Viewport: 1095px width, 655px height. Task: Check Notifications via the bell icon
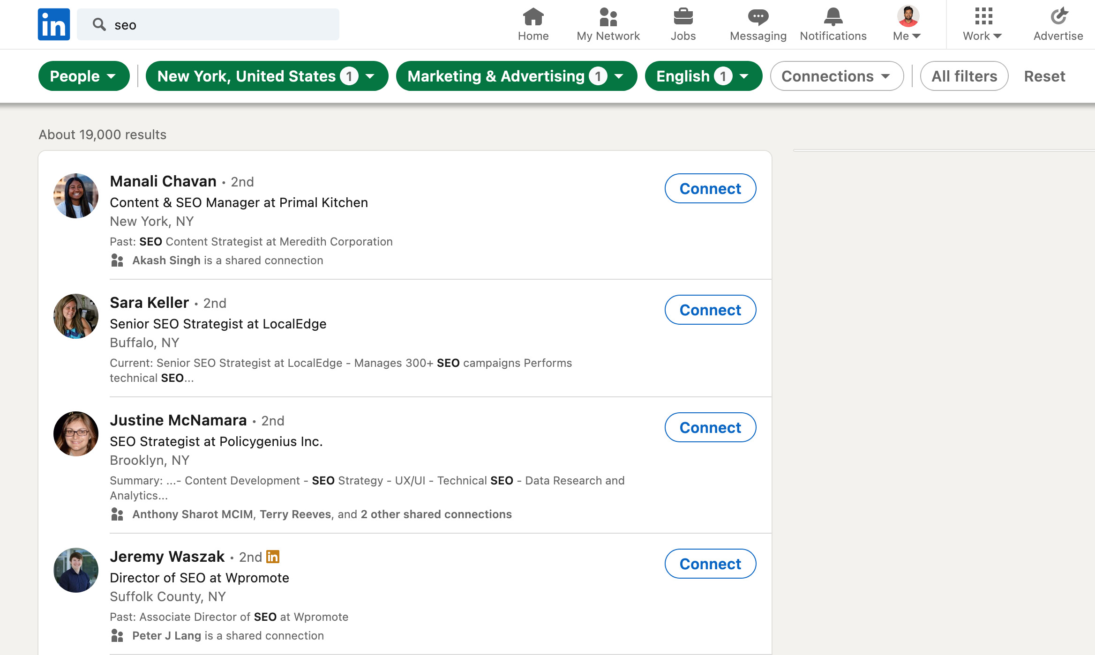pos(833,18)
